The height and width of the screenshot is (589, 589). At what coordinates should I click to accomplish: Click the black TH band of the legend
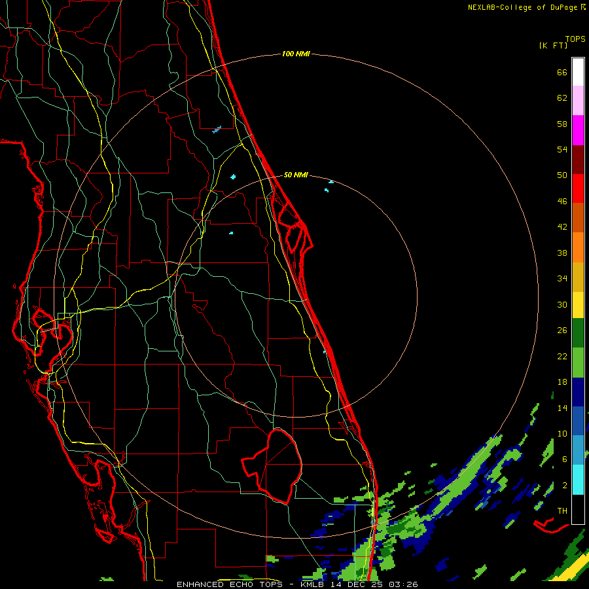click(578, 509)
